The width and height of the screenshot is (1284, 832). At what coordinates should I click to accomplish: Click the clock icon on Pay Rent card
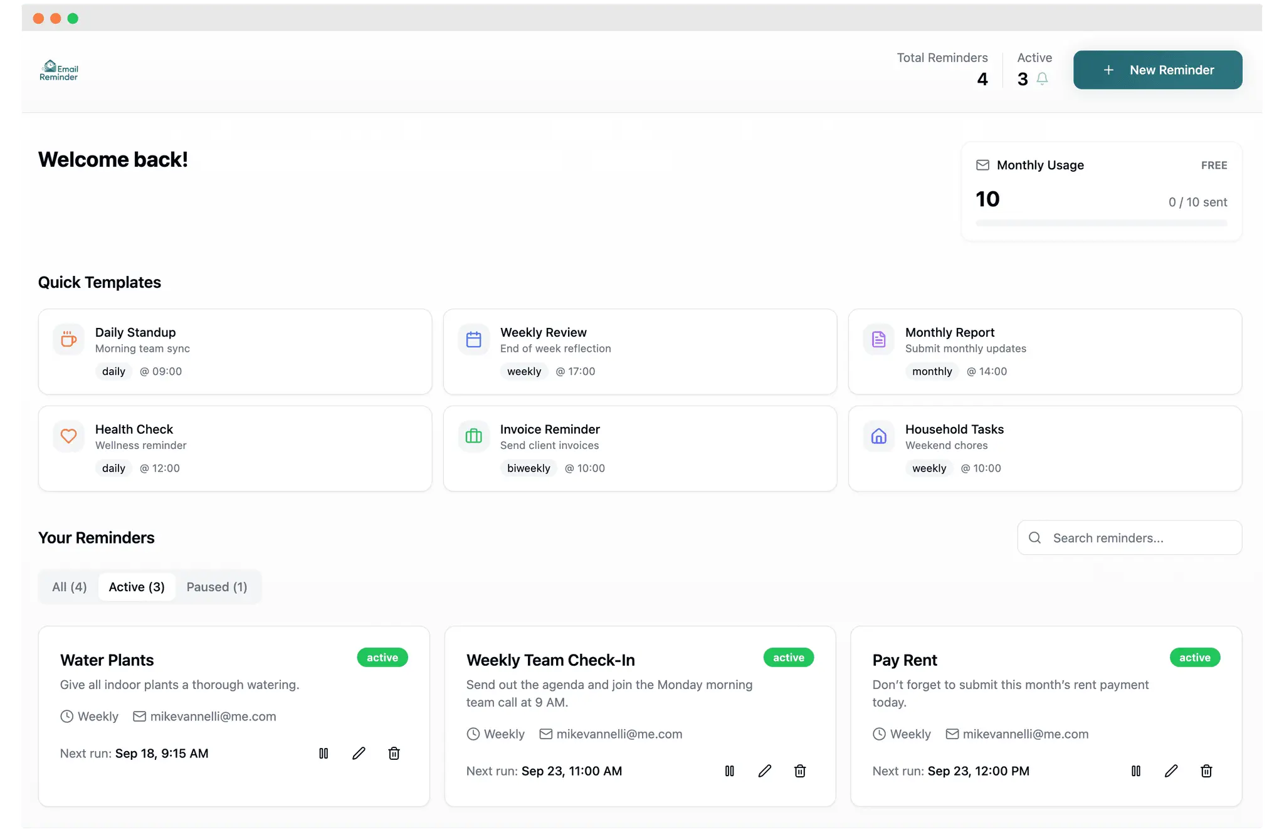pos(879,734)
